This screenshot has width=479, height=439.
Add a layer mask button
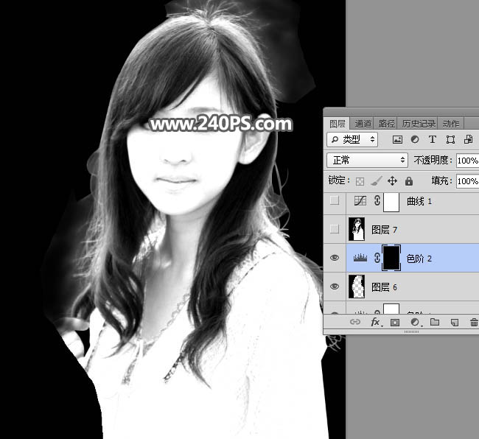(x=395, y=322)
